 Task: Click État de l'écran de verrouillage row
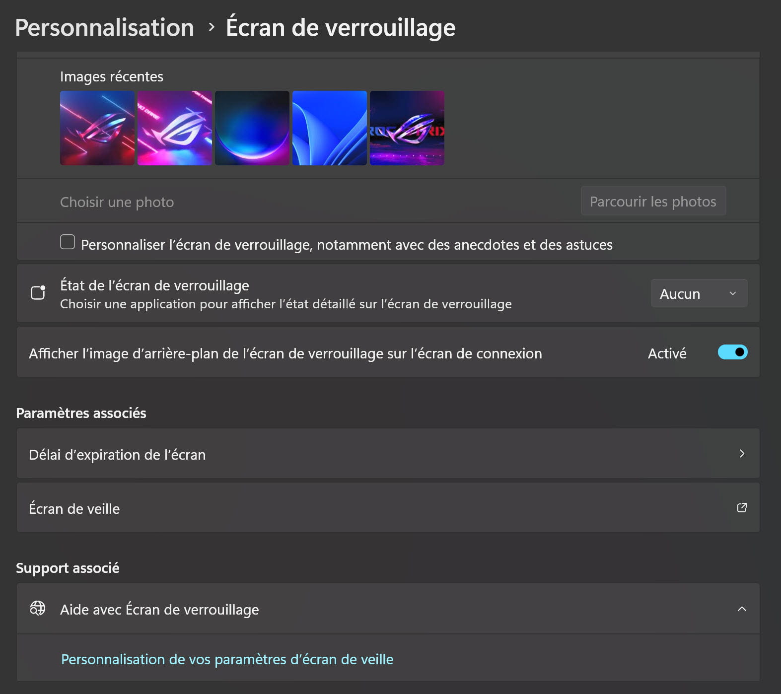point(388,293)
